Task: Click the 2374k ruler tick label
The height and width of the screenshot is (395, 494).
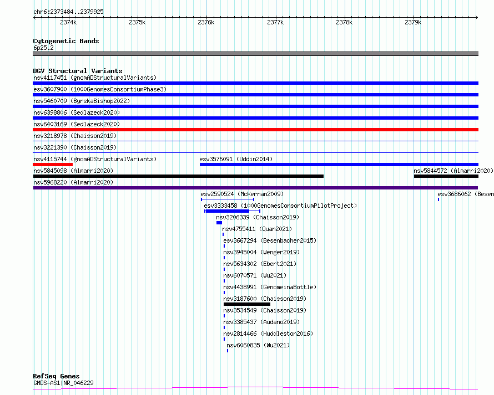Action: coord(68,22)
